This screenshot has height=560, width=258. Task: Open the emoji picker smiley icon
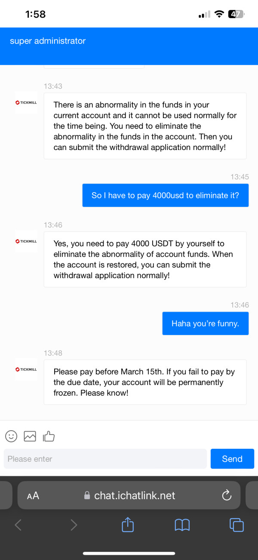pos(11,436)
